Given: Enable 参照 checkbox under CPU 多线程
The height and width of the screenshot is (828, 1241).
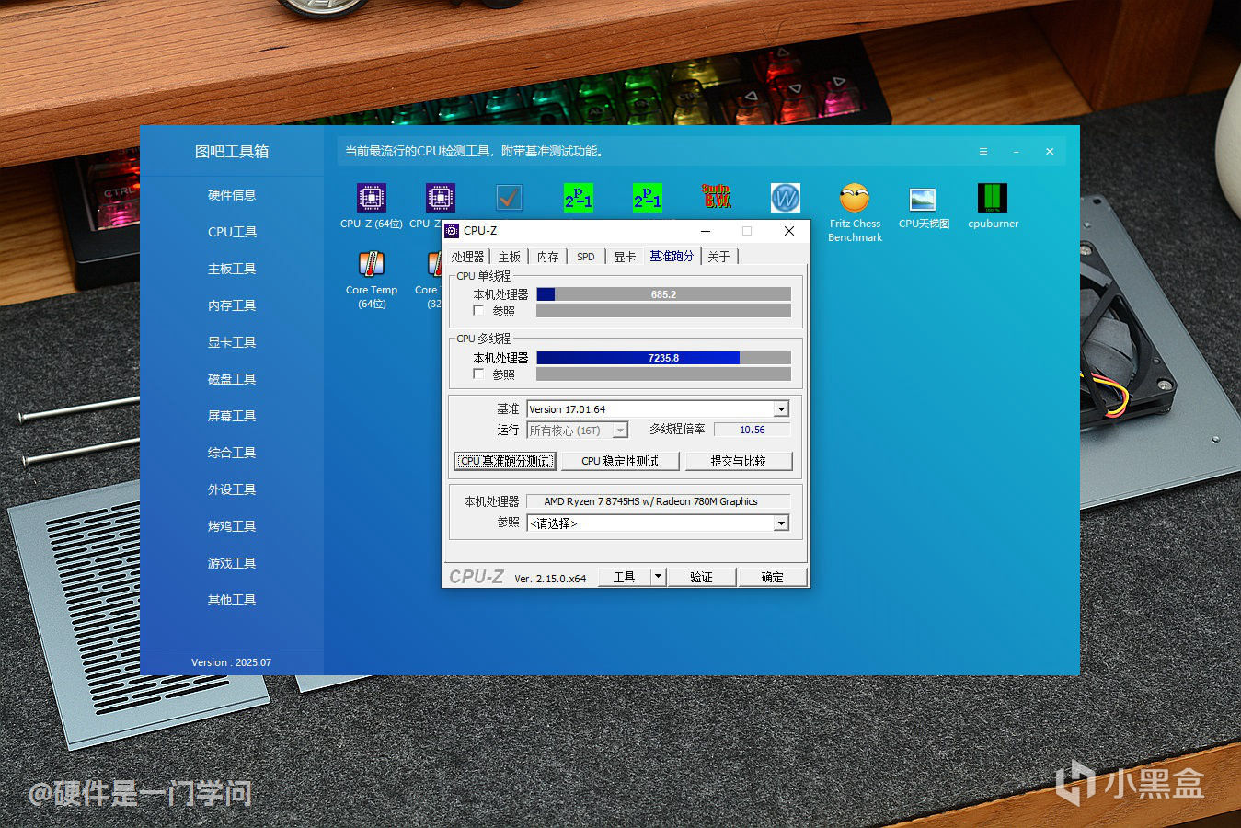Looking at the screenshot, I should tap(478, 374).
